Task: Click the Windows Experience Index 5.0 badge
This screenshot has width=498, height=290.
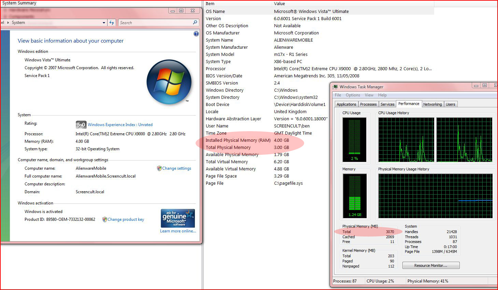Action: tap(81, 125)
